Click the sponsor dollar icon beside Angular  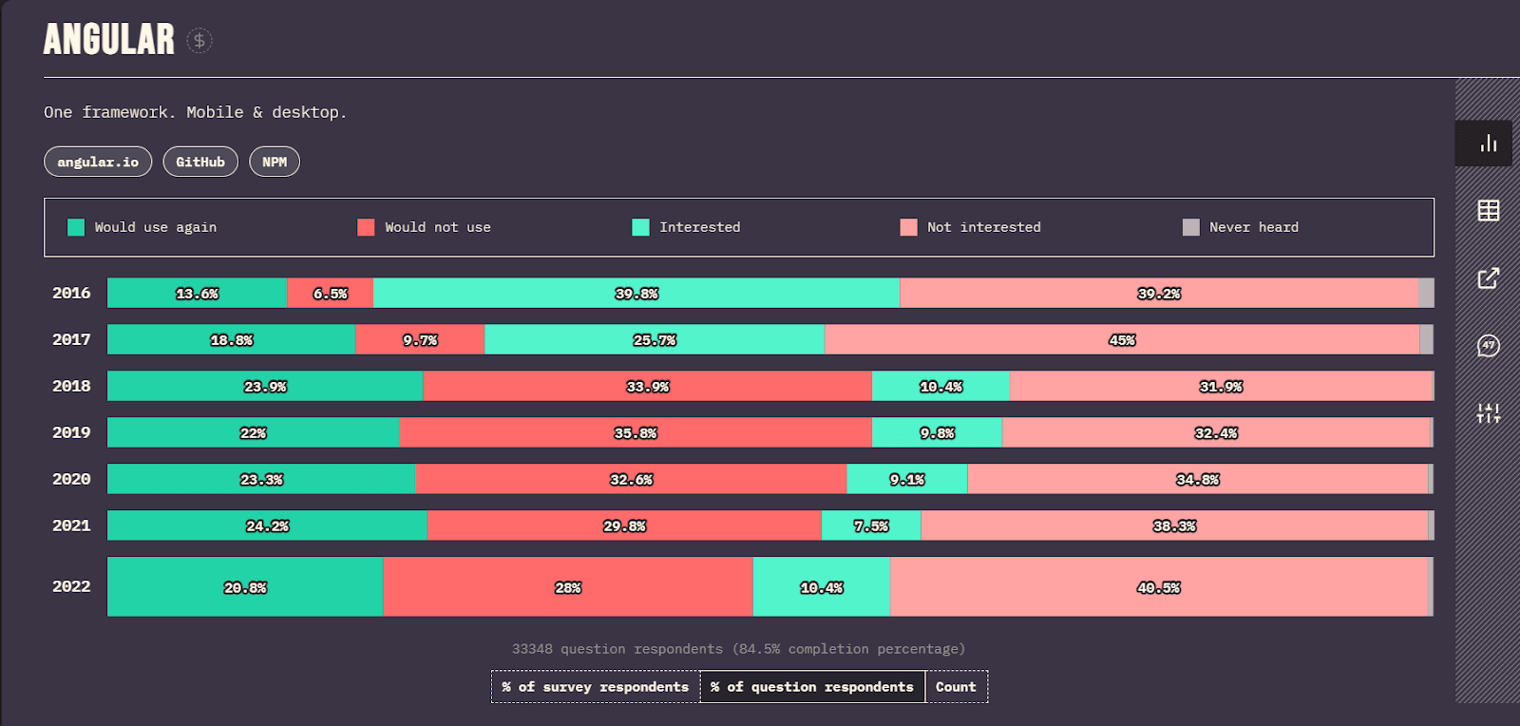click(x=199, y=41)
